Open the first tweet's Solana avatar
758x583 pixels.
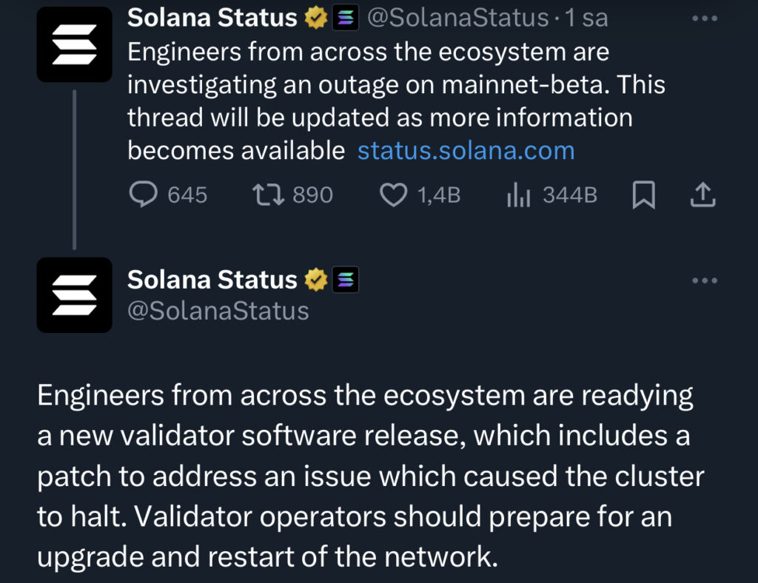pos(75,44)
